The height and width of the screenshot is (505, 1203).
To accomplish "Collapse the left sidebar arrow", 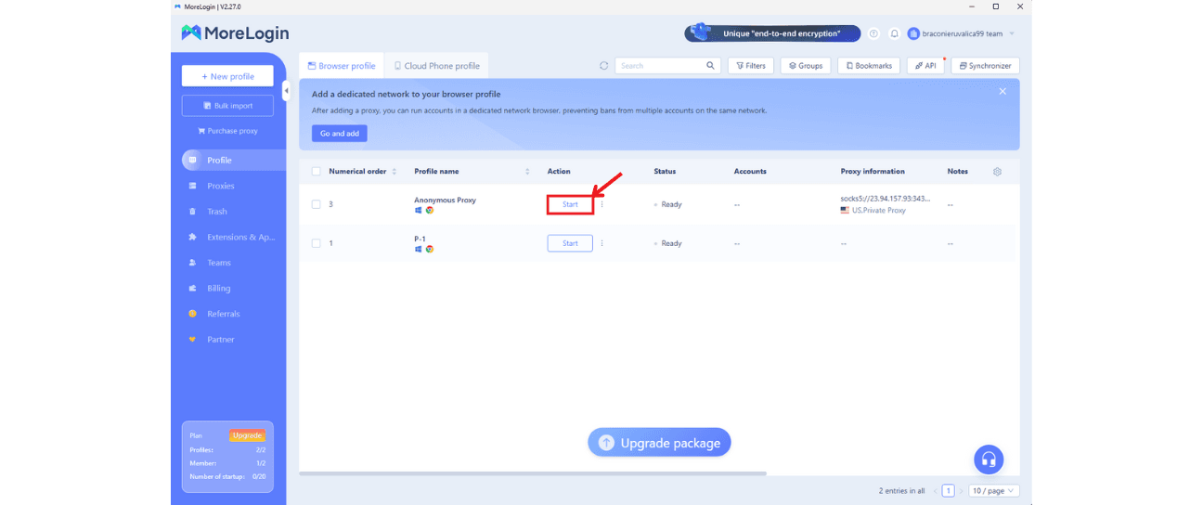I will [286, 90].
